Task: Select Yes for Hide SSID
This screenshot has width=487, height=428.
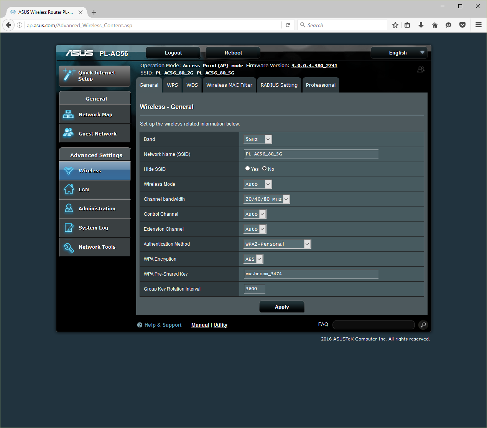Action: pyautogui.click(x=248, y=169)
